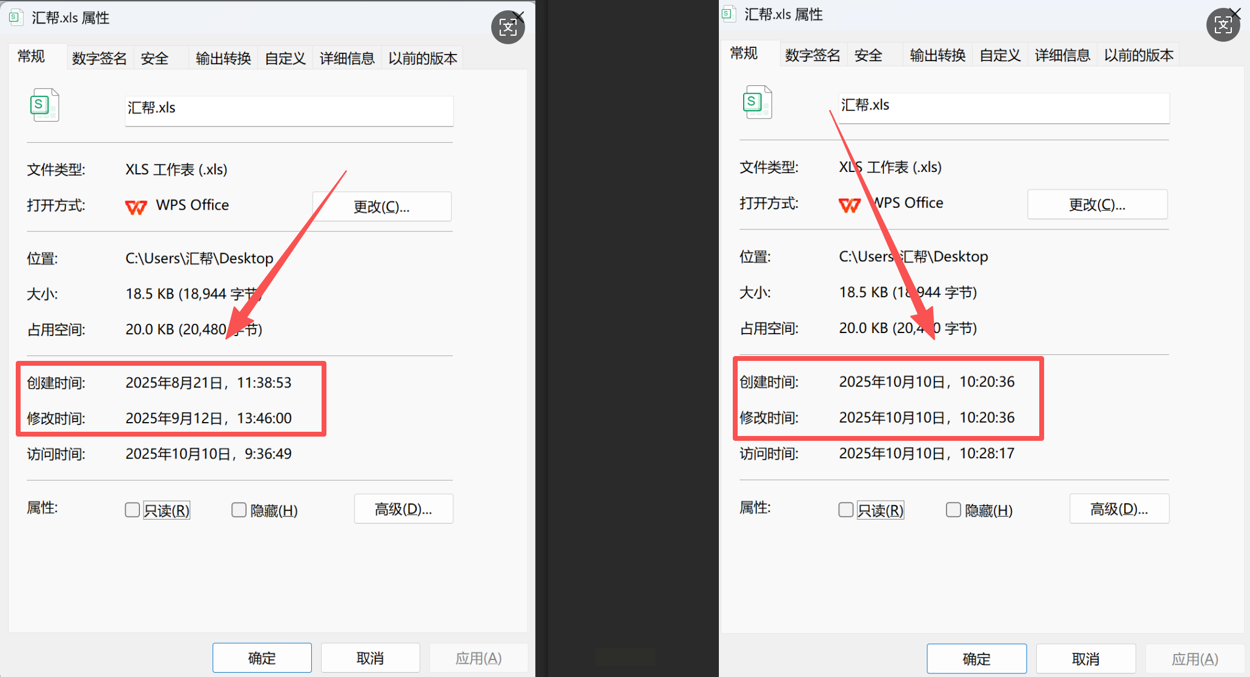Click 取消 in the right dialog
The width and height of the screenshot is (1250, 677).
(x=1085, y=658)
